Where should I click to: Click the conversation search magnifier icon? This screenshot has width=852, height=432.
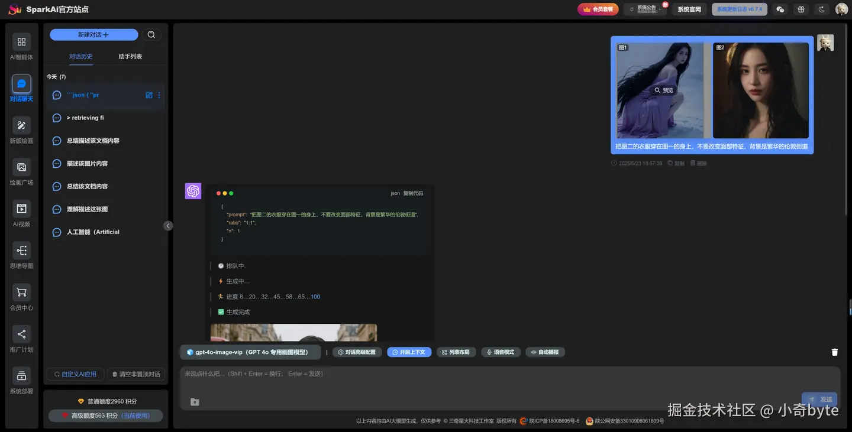(151, 35)
